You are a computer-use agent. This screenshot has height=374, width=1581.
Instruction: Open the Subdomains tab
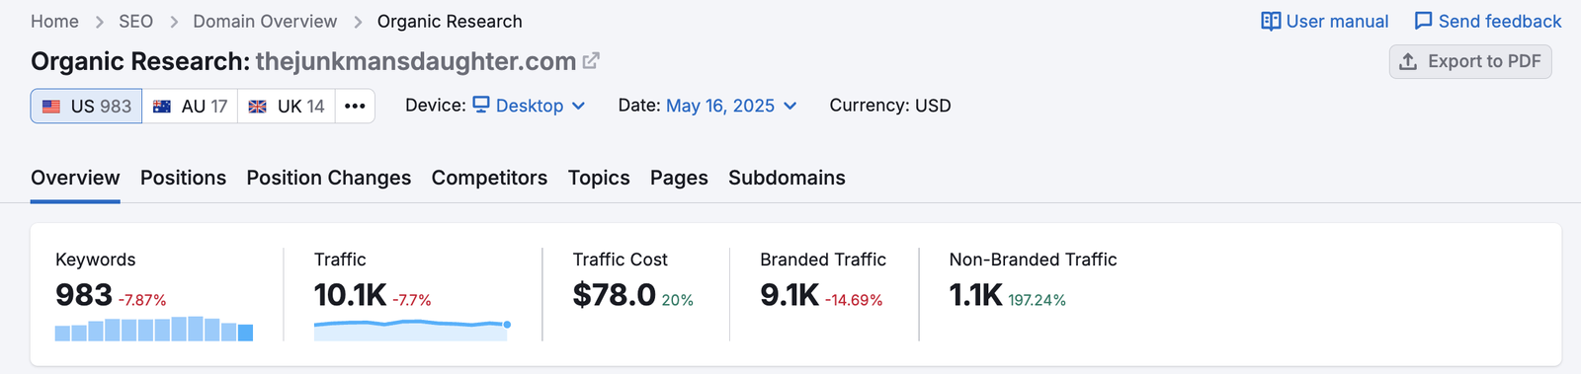point(787,178)
